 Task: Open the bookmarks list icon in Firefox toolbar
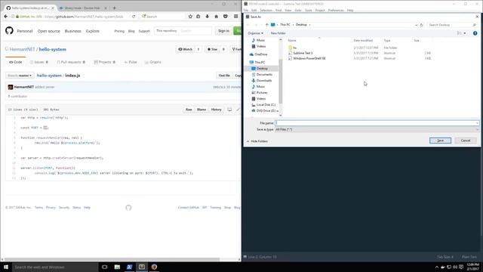[198, 17]
